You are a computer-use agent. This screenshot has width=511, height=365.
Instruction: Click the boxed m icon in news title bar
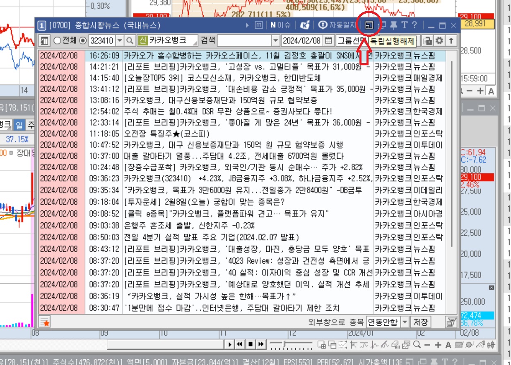(x=259, y=26)
